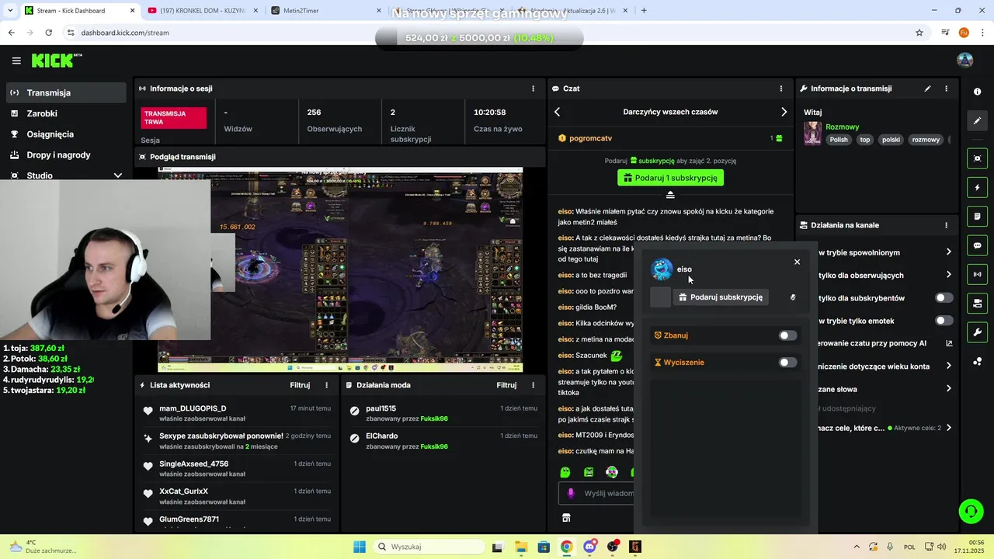The height and width of the screenshot is (559, 994).
Task: Open the green support headset bubble
Action: 970,511
